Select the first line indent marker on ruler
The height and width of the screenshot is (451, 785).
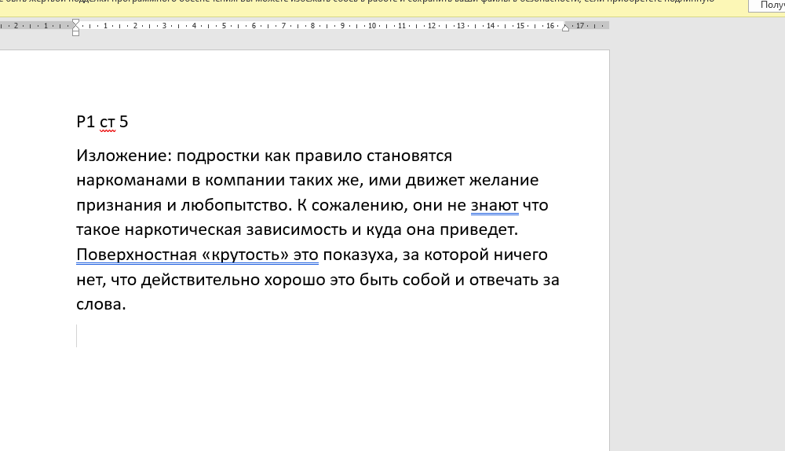pyautogui.click(x=75, y=22)
